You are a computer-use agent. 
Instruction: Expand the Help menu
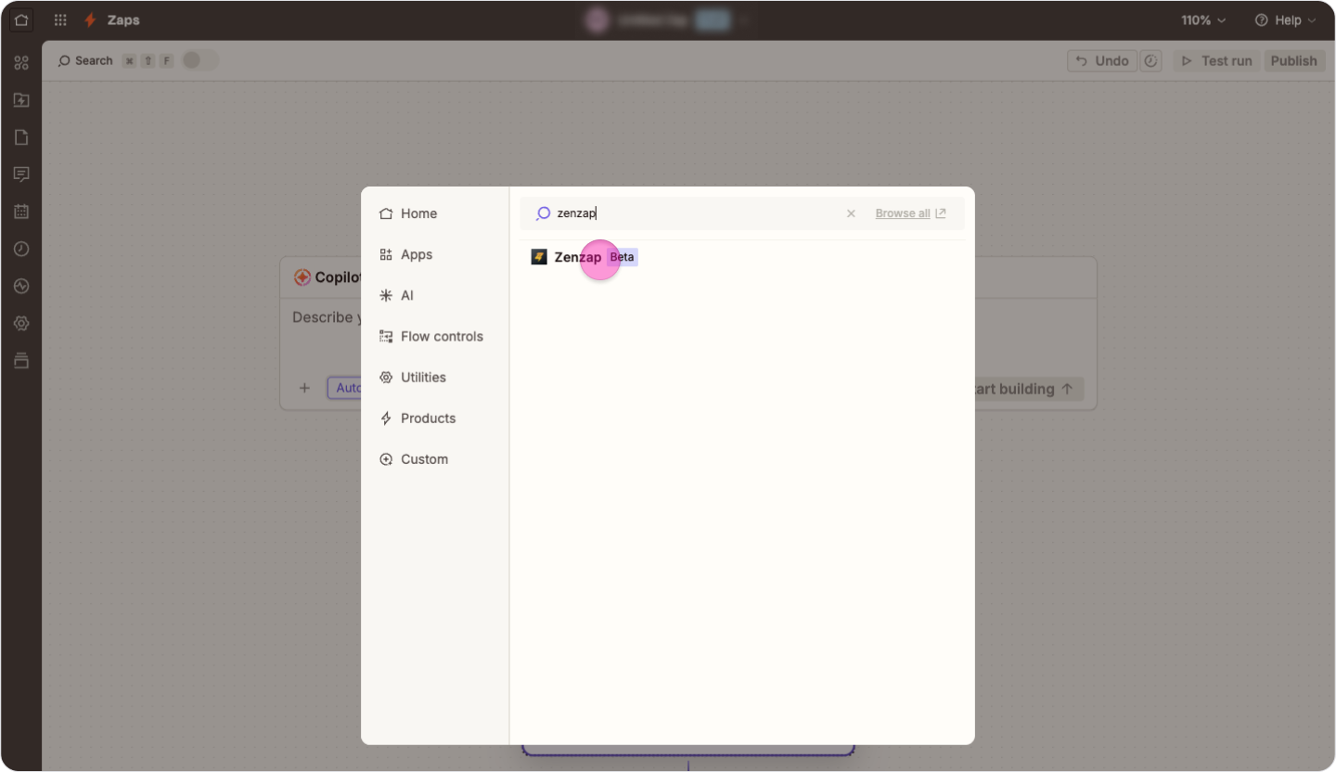[x=1285, y=19]
